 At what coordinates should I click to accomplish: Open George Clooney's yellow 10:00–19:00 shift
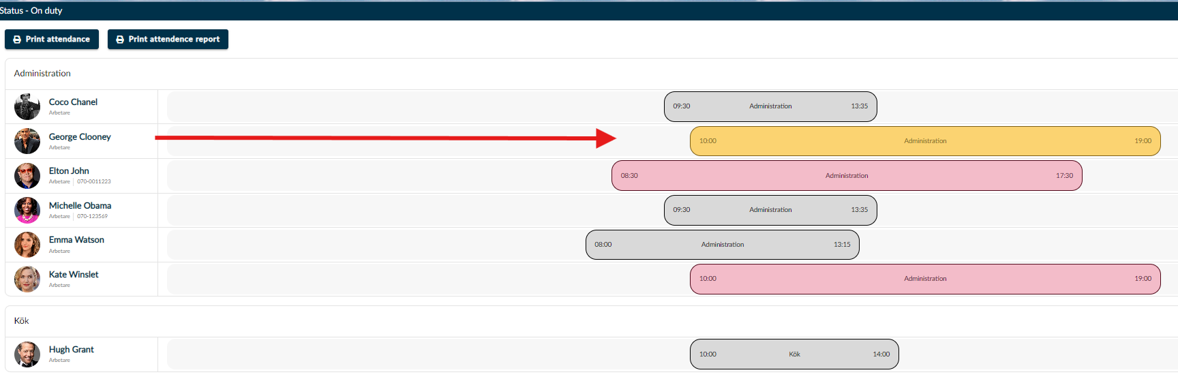[x=924, y=141]
